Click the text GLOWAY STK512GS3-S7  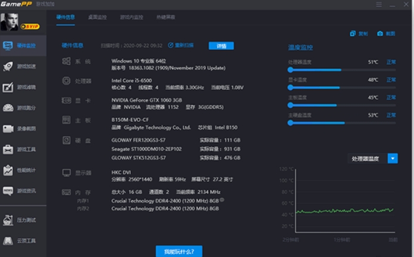[x=139, y=158]
